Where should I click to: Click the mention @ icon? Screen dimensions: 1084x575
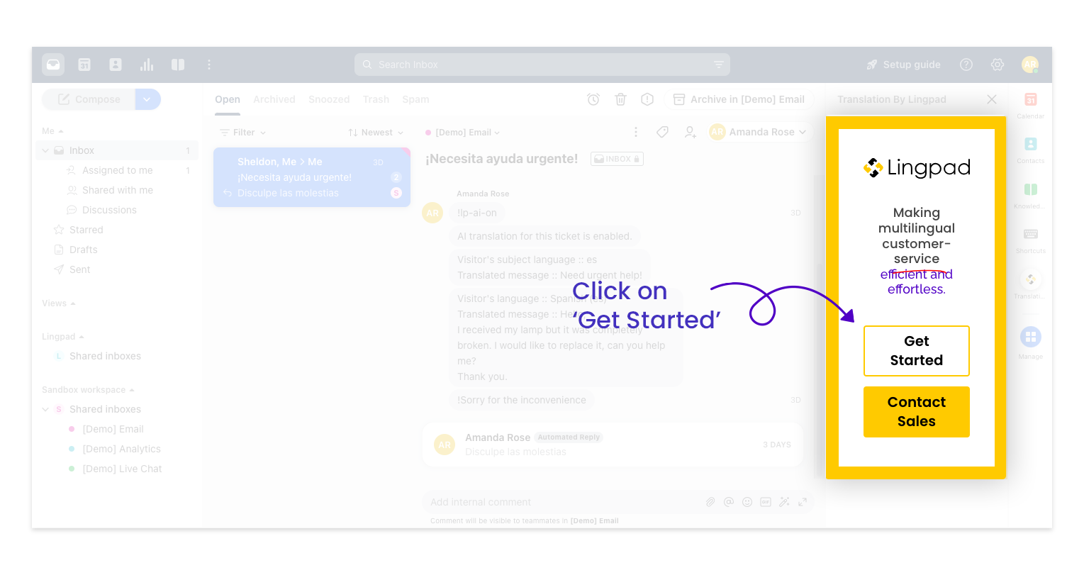pos(728,502)
